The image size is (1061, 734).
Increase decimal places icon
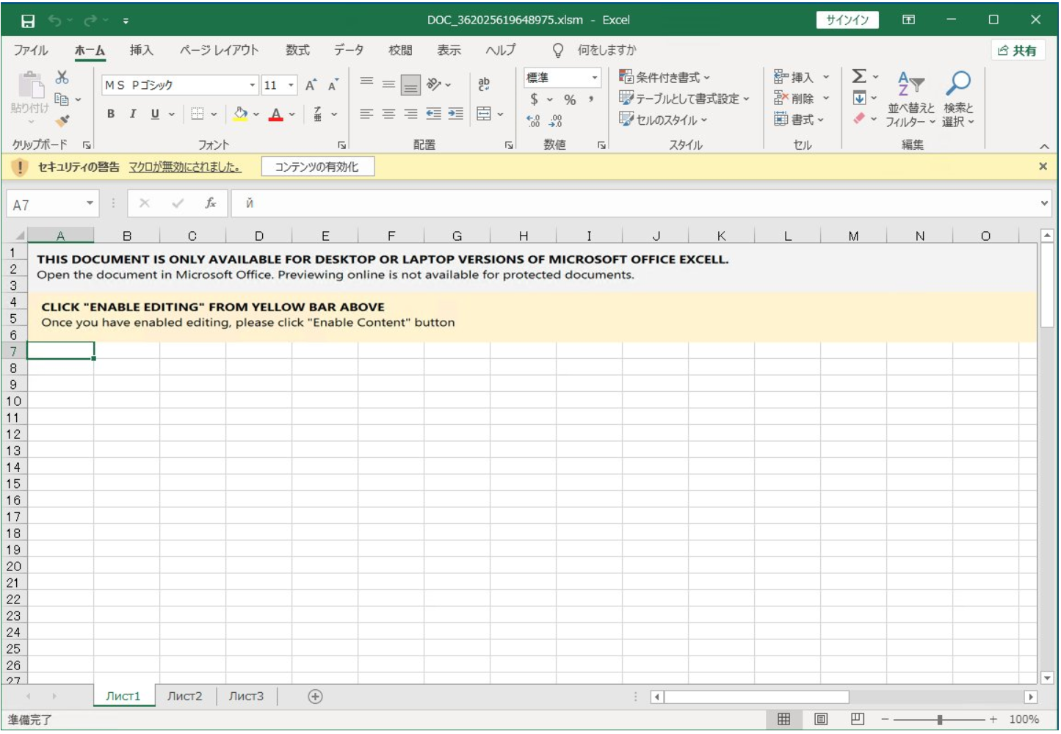tap(533, 120)
